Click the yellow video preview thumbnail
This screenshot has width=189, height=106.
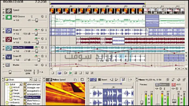[65, 94]
